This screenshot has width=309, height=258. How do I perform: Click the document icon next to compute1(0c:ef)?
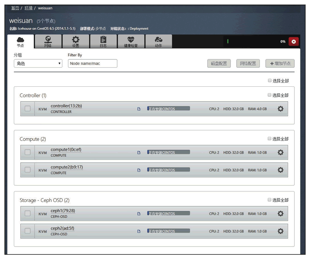tap(139, 152)
